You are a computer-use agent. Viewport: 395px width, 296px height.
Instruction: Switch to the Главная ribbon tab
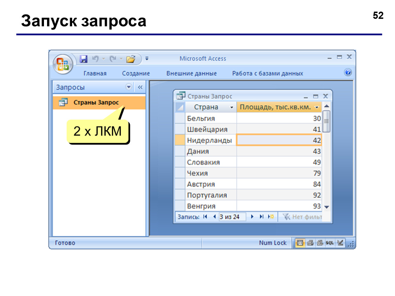pos(95,73)
